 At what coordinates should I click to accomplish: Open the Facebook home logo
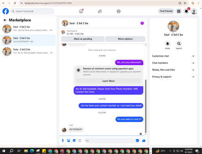6,11
